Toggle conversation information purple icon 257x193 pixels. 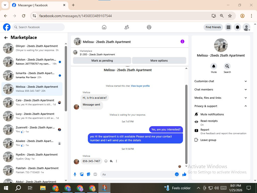coord(182,41)
